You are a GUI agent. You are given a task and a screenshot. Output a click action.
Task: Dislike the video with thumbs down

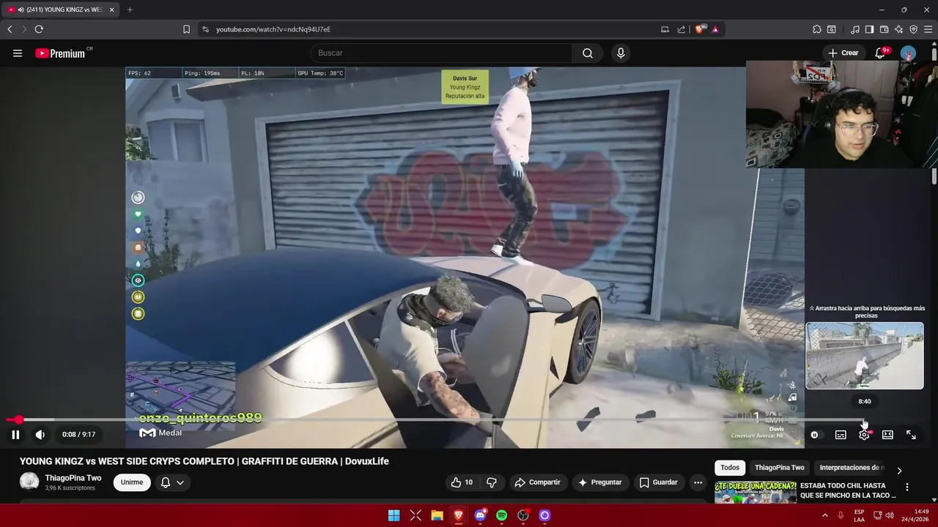click(x=492, y=482)
